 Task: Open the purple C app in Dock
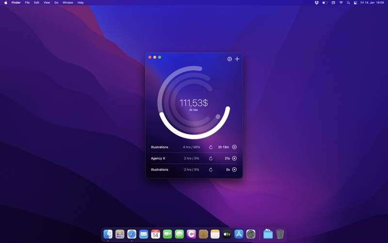pos(191,234)
